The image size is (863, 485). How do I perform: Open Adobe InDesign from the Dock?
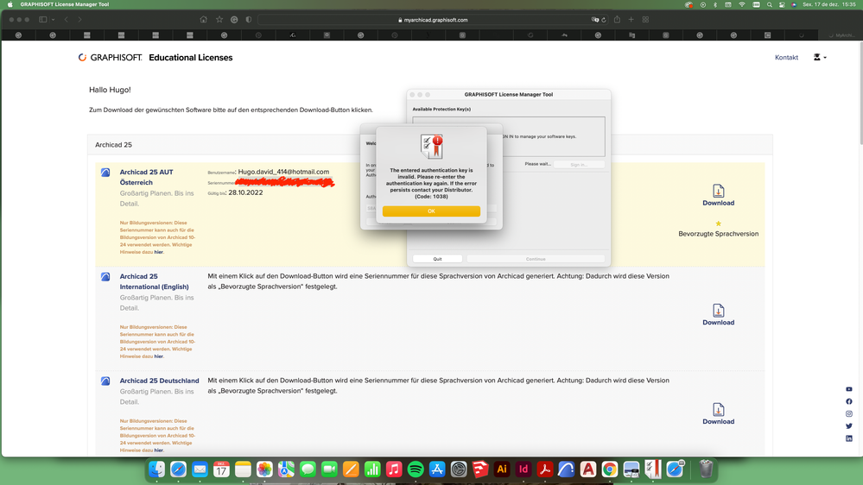[x=523, y=469]
